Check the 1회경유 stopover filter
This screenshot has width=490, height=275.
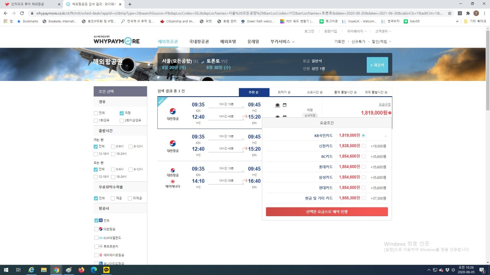96,120
